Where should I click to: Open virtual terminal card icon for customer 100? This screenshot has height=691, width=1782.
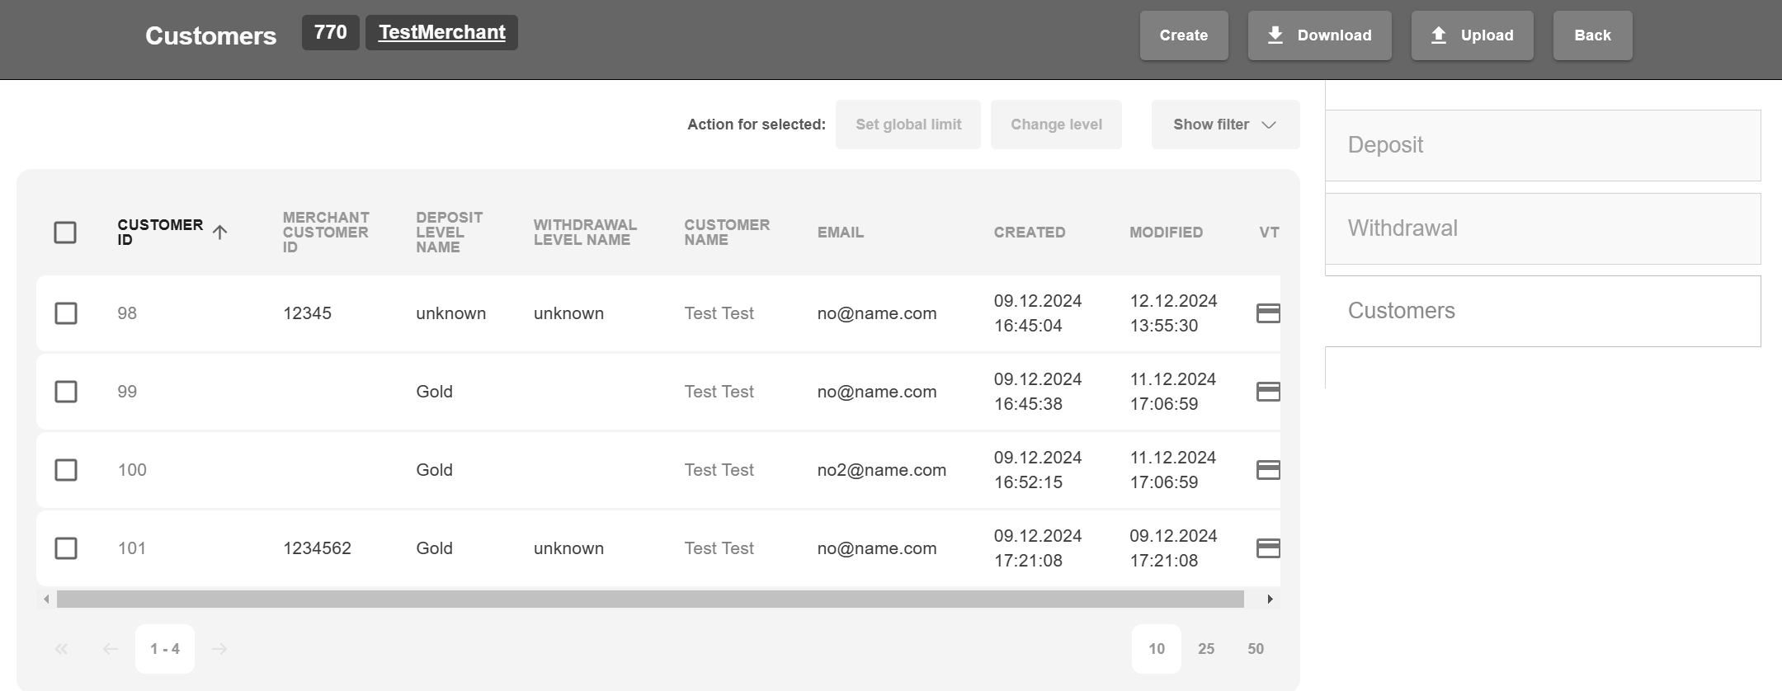click(x=1267, y=470)
